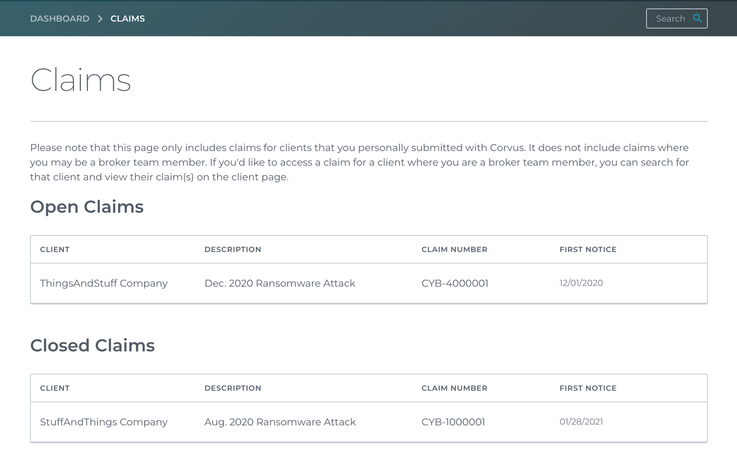Select claim number CYB-1000001
The image size is (737, 467).
(453, 422)
